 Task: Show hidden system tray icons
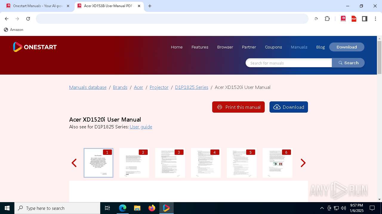point(322,208)
